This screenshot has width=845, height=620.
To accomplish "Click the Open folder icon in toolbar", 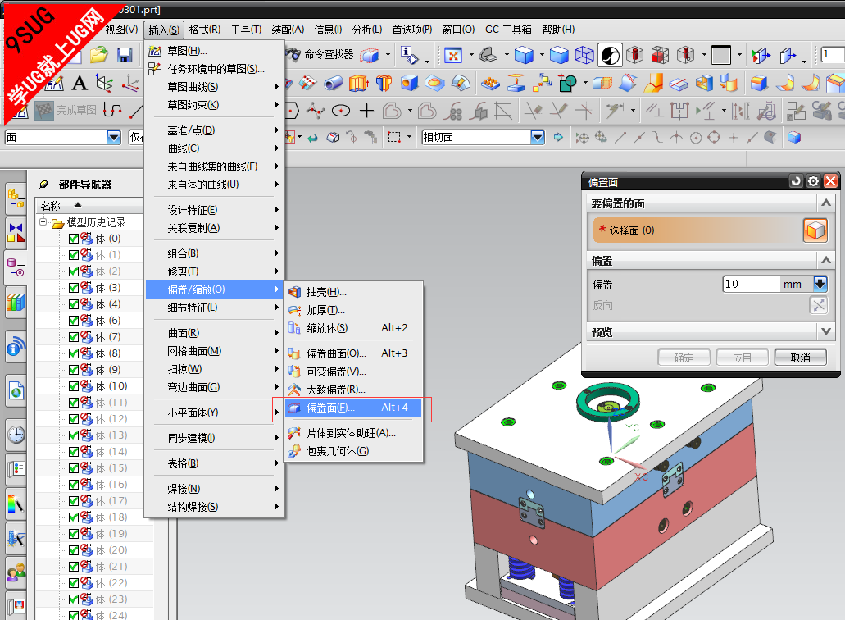I will pyautogui.click(x=99, y=54).
